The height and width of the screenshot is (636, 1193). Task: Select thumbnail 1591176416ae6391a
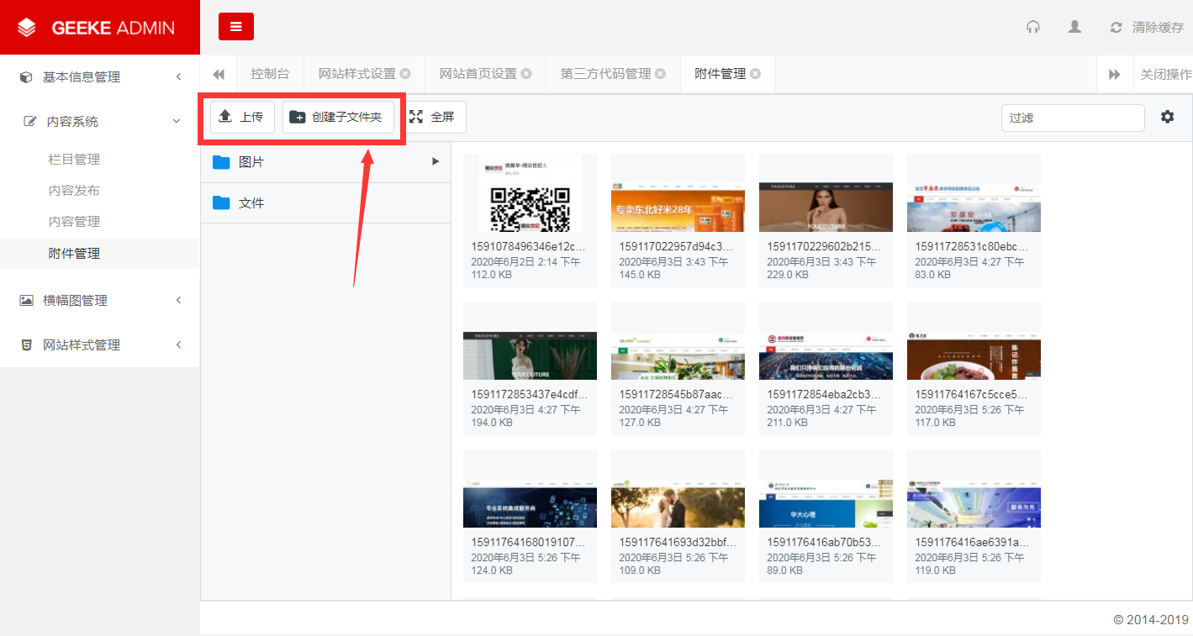[974, 516]
